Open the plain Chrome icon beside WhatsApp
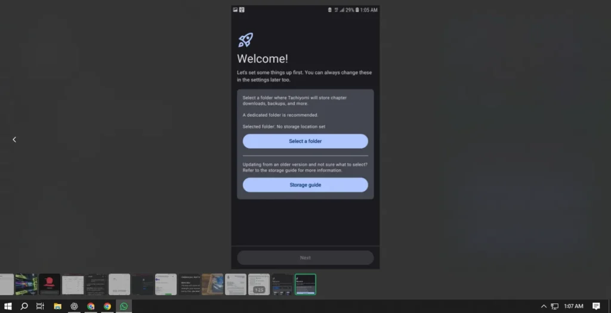Viewport: 611px width, 313px height. (107, 306)
